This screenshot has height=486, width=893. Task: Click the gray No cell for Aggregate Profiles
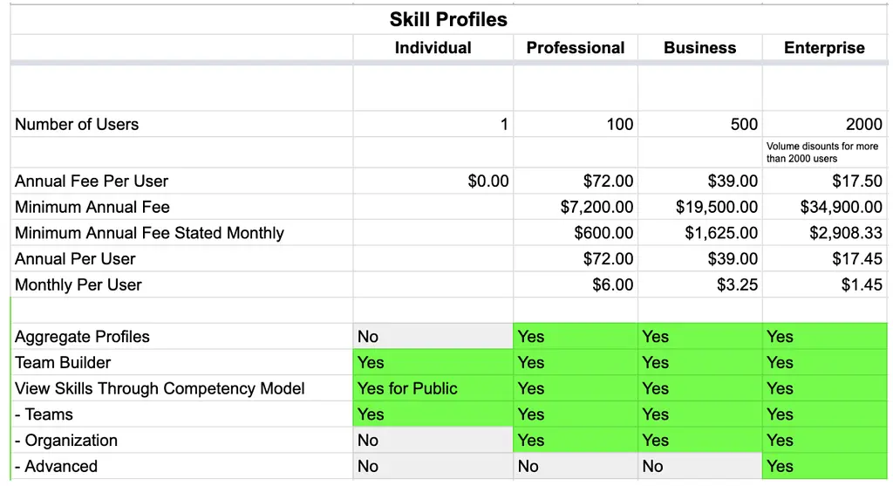point(433,337)
